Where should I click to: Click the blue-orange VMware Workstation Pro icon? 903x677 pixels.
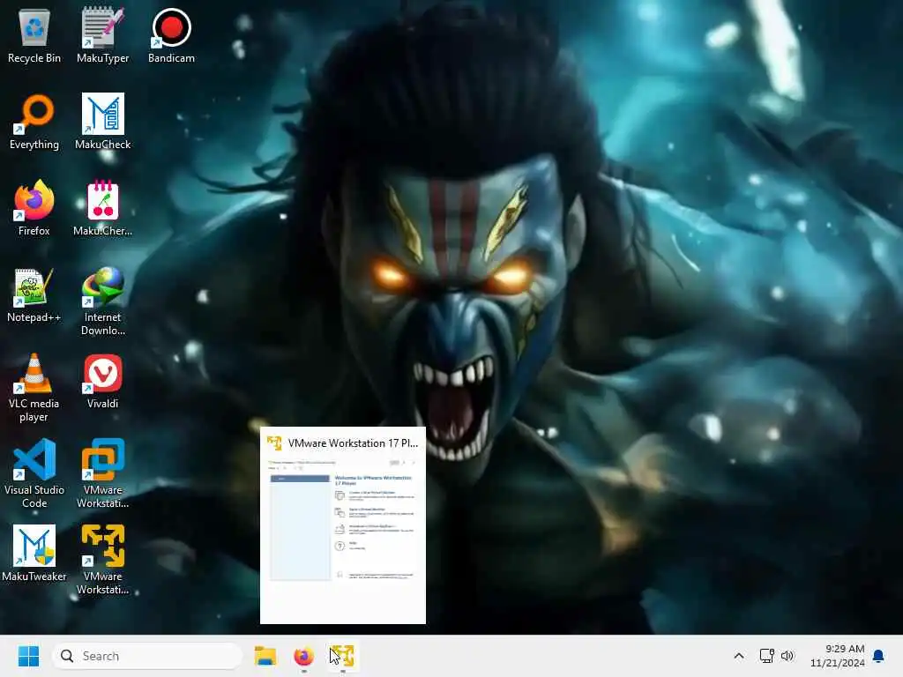(x=102, y=473)
